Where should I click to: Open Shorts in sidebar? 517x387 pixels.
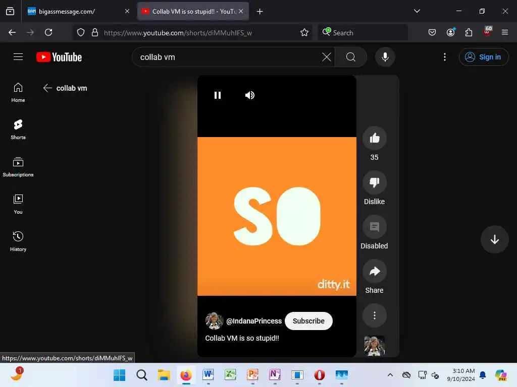tap(18, 130)
